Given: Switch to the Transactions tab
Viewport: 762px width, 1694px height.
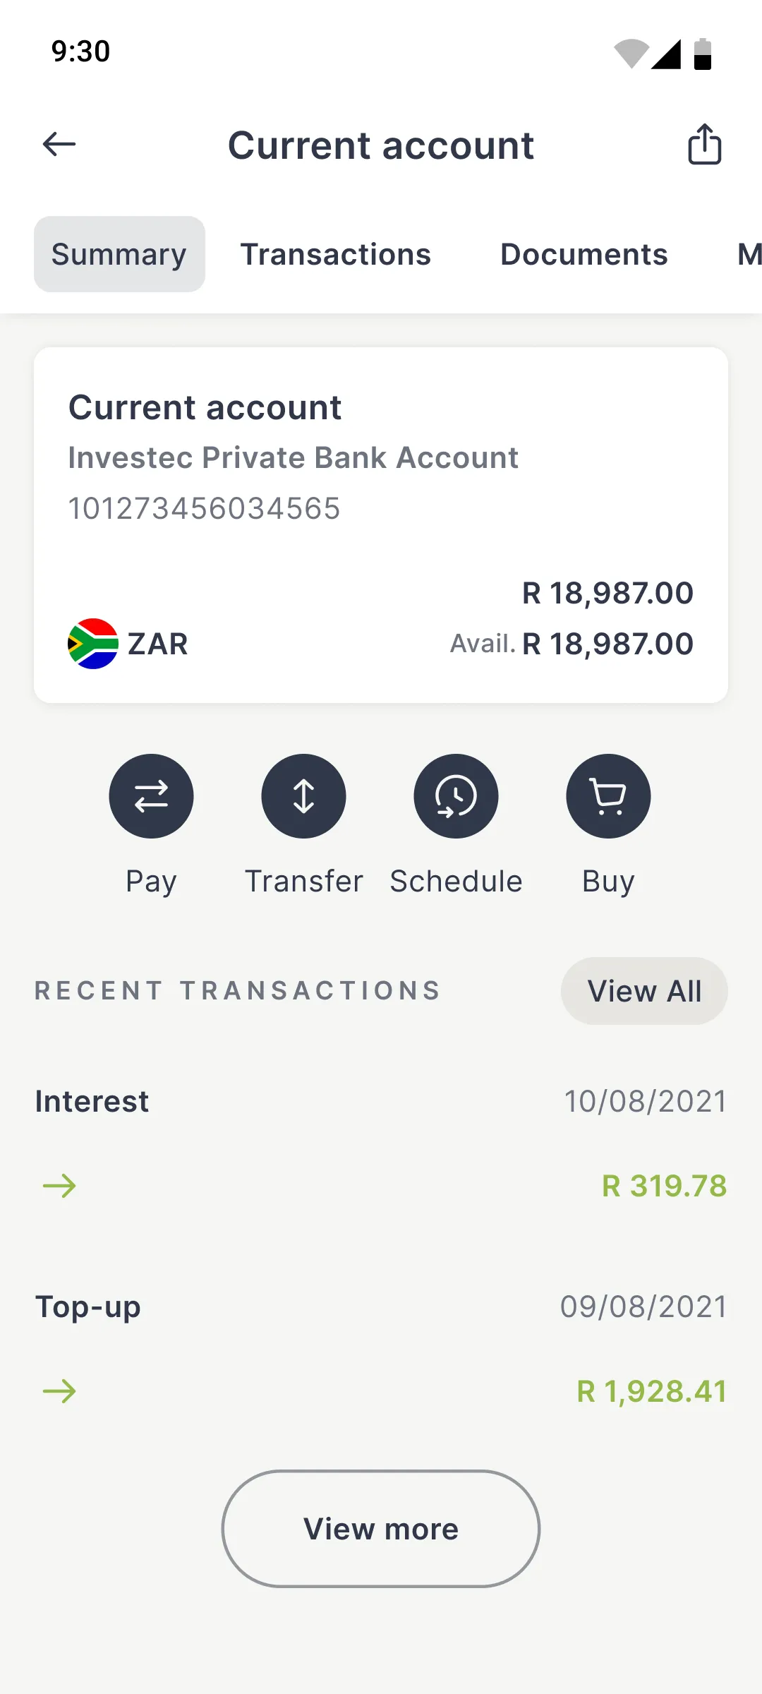Looking at the screenshot, I should [x=335, y=254].
